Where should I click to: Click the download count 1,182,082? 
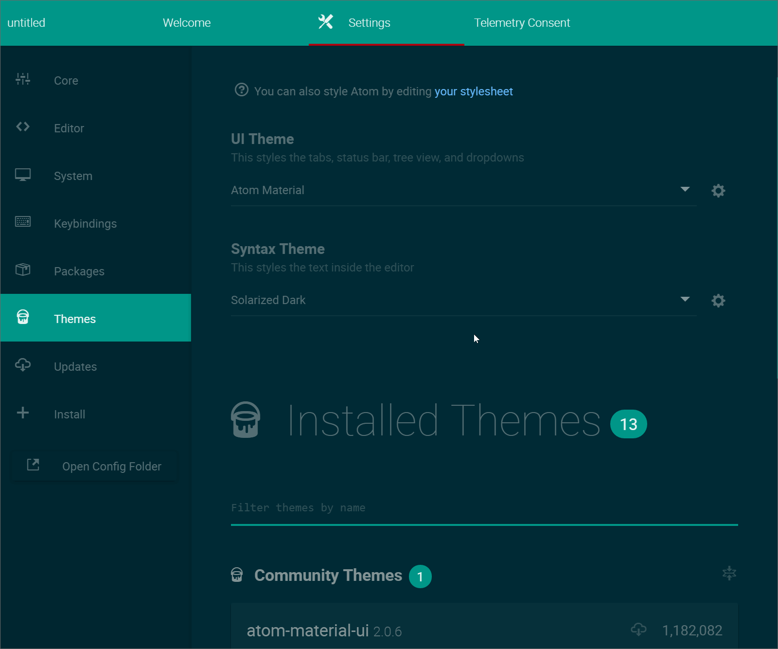[x=692, y=631]
